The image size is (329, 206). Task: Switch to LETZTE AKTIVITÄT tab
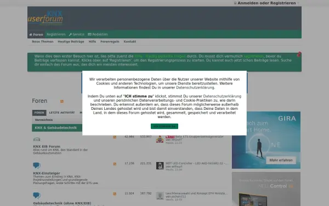[62, 113]
